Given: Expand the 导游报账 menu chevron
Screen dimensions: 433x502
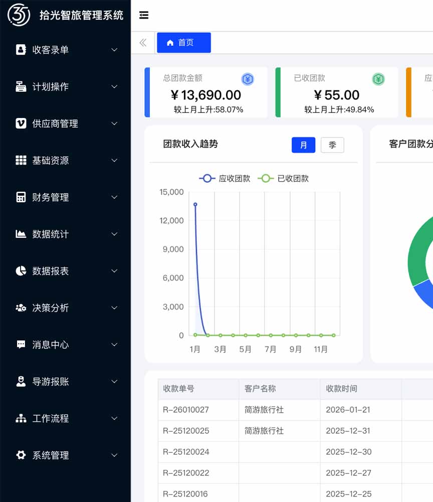Looking at the screenshot, I should coord(114,382).
